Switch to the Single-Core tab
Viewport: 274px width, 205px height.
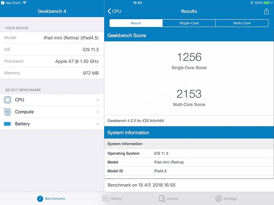pyautogui.click(x=189, y=23)
